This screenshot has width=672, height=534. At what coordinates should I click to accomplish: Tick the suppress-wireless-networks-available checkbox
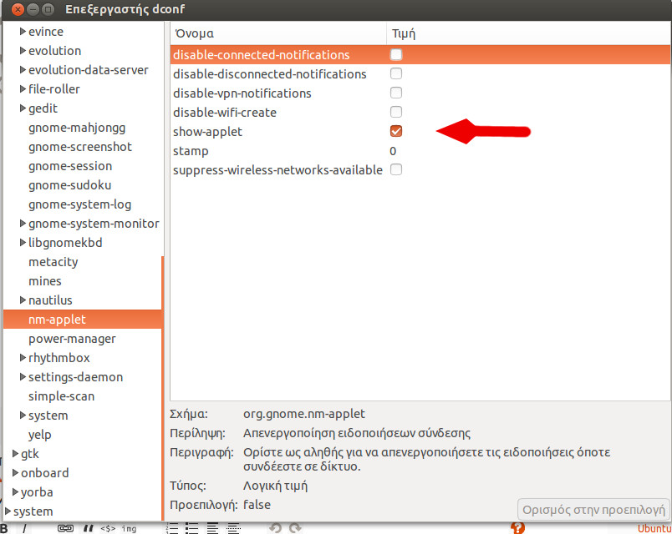396,170
